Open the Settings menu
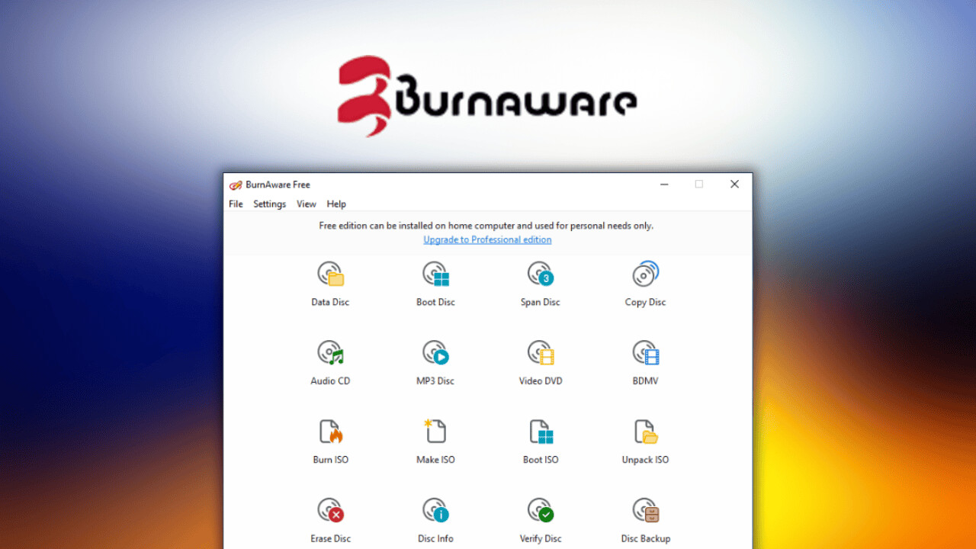 click(x=269, y=204)
